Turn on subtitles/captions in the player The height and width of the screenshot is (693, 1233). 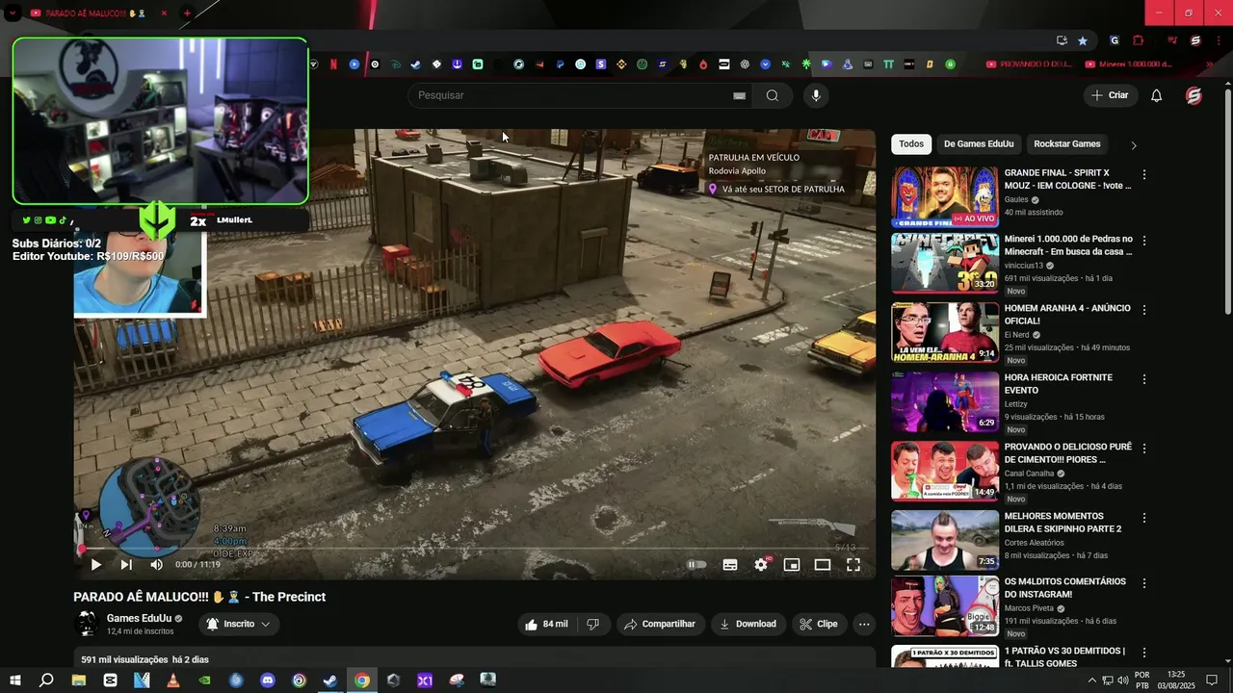click(730, 565)
